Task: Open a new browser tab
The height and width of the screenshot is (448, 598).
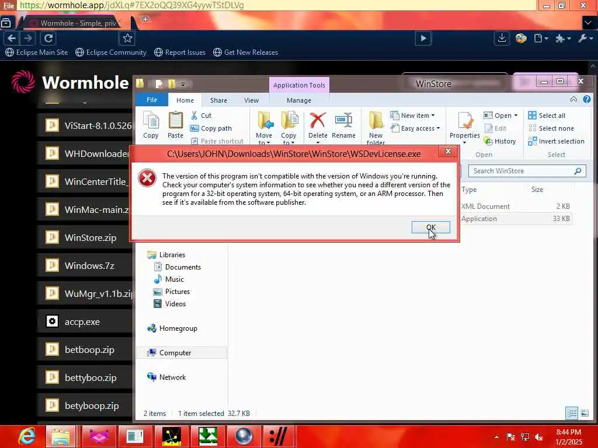Action: [x=145, y=19]
